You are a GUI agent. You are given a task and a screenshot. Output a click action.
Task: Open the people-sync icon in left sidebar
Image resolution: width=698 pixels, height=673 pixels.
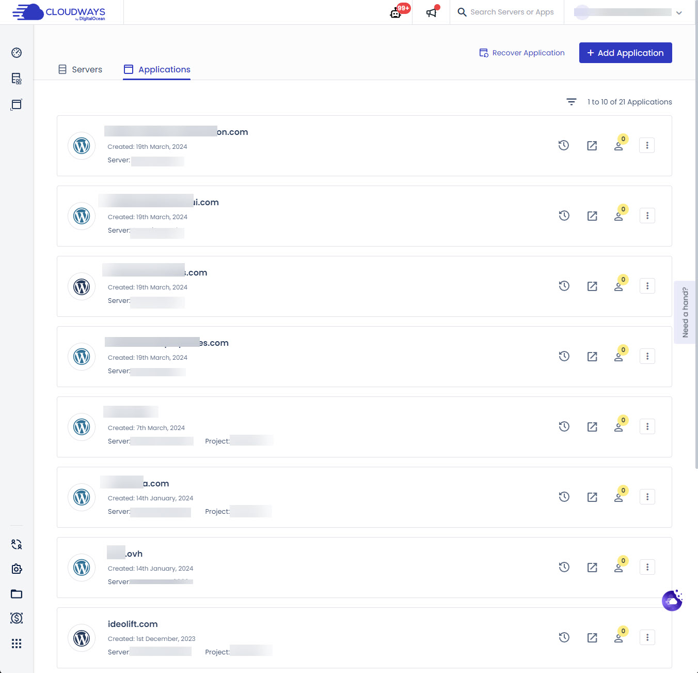pyautogui.click(x=17, y=544)
